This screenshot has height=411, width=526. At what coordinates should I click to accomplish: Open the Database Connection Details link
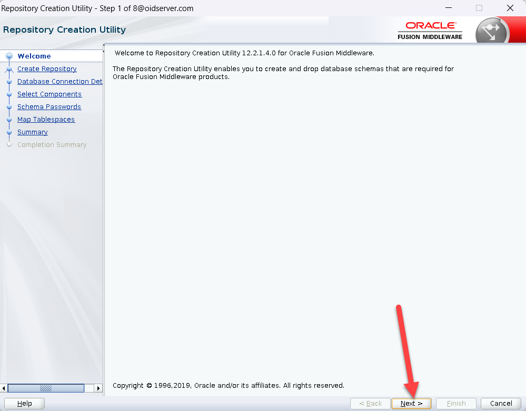(x=59, y=82)
